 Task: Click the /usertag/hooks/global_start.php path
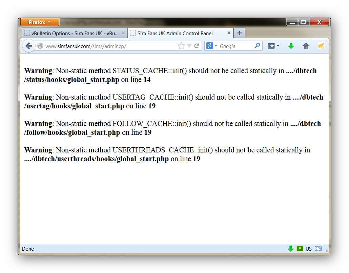click(x=74, y=106)
